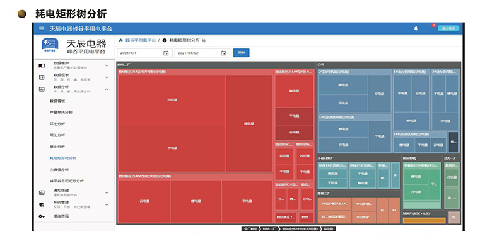Focus the end date field 2021/01/02

click(x=202, y=53)
